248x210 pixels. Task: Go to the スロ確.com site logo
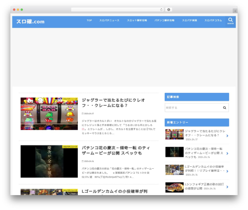click(30, 21)
